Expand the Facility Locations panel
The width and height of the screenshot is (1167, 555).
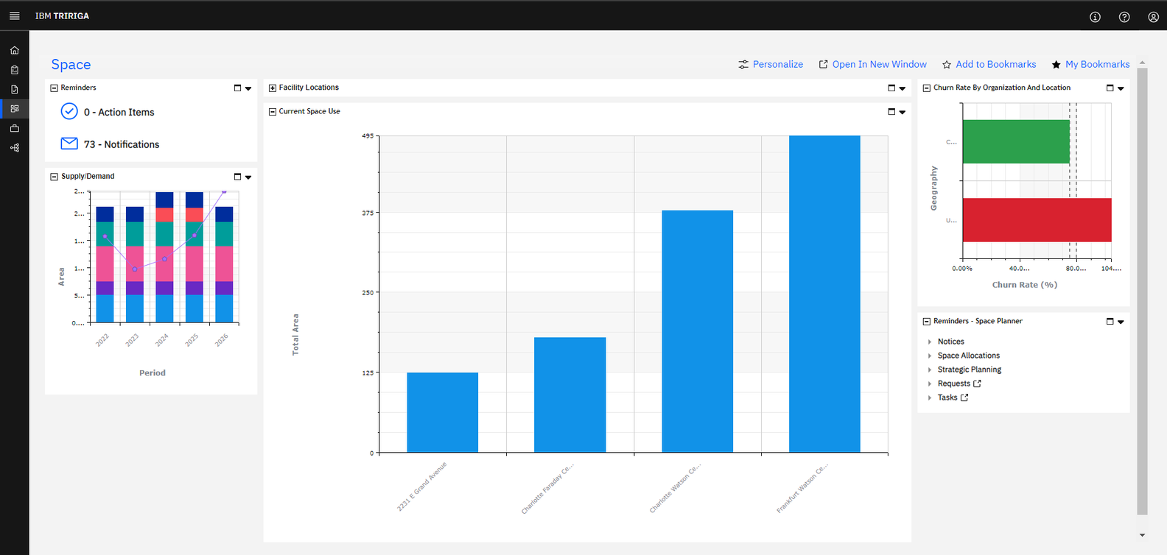(273, 88)
